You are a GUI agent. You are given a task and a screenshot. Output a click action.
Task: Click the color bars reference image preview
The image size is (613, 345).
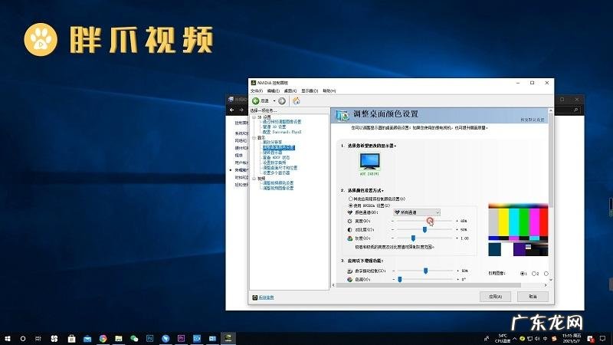point(519,229)
